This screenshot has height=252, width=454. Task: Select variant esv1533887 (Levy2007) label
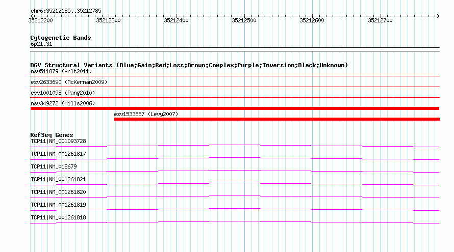pyautogui.click(x=146, y=114)
